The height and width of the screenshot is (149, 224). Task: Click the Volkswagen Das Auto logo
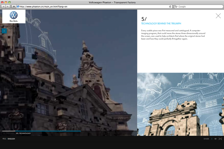click(14, 16)
